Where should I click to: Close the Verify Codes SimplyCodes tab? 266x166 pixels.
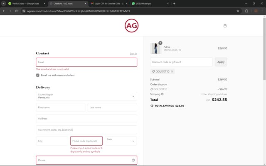[44, 4]
